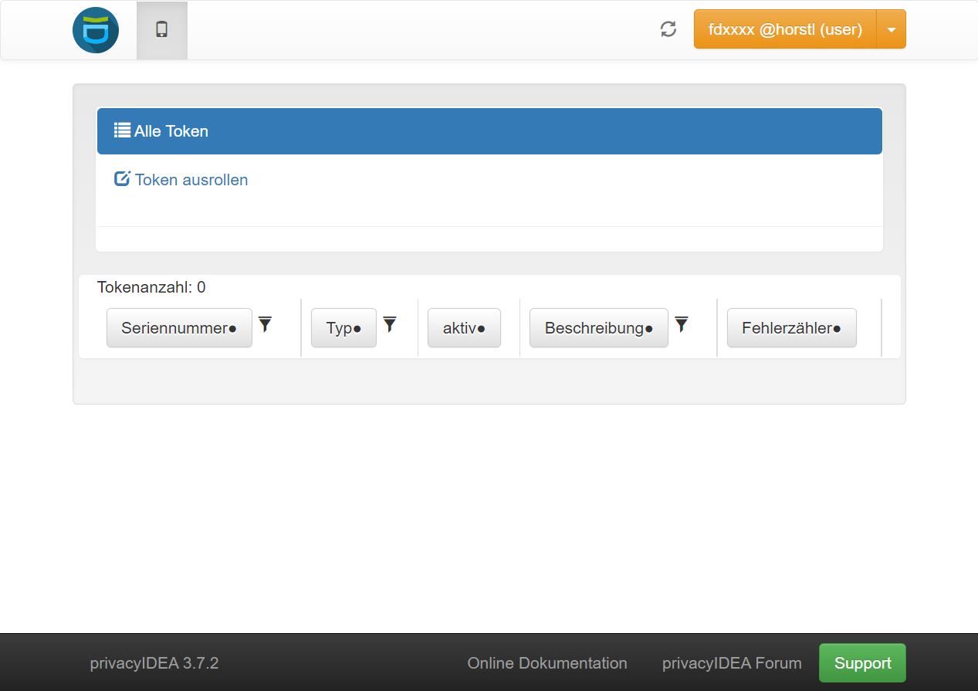Sort the table by Typ column
This screenshot has width=978, height=691.
pyautogui.click(x=343, y=328)
